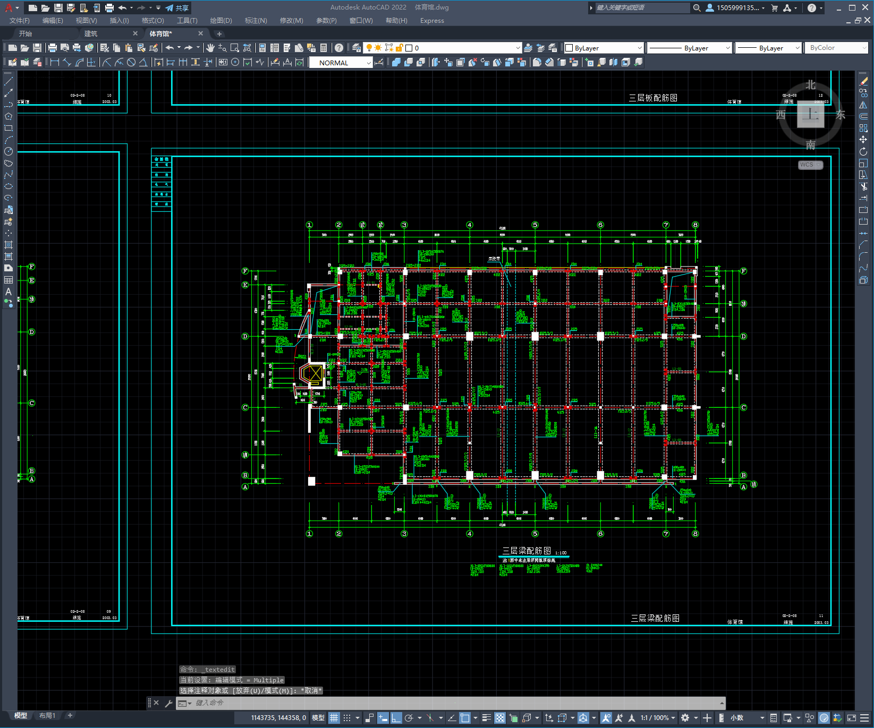Toggle dynamic input in the status bar
The height and width of the screenshot is (728, 874).
383,718
